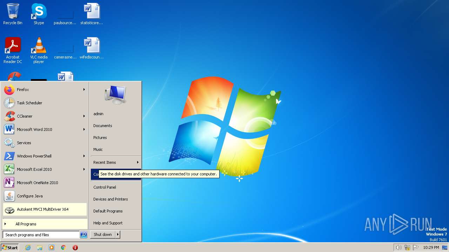The height and width of the screenshot is (252, 449).
Task: Launch Acrobat Reader DC from desktop
Action: (x=13, y=50)
